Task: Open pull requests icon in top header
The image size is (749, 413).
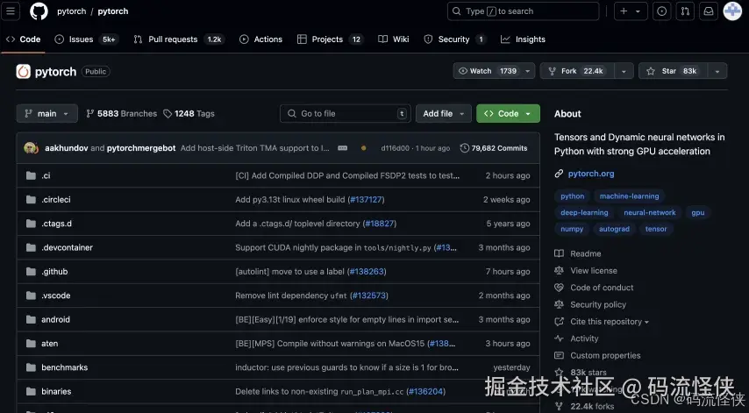Action: [x=685, y=11]
